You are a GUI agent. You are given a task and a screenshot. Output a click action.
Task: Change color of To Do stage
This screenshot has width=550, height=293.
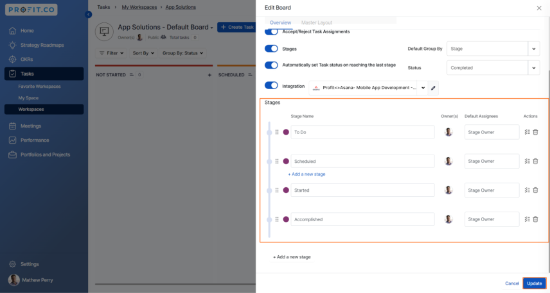click(286, 132)
